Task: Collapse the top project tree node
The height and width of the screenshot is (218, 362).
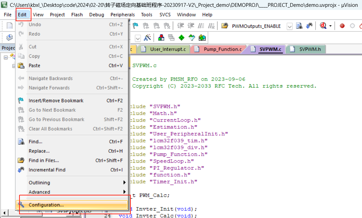Action: click(x=6, y=57)
